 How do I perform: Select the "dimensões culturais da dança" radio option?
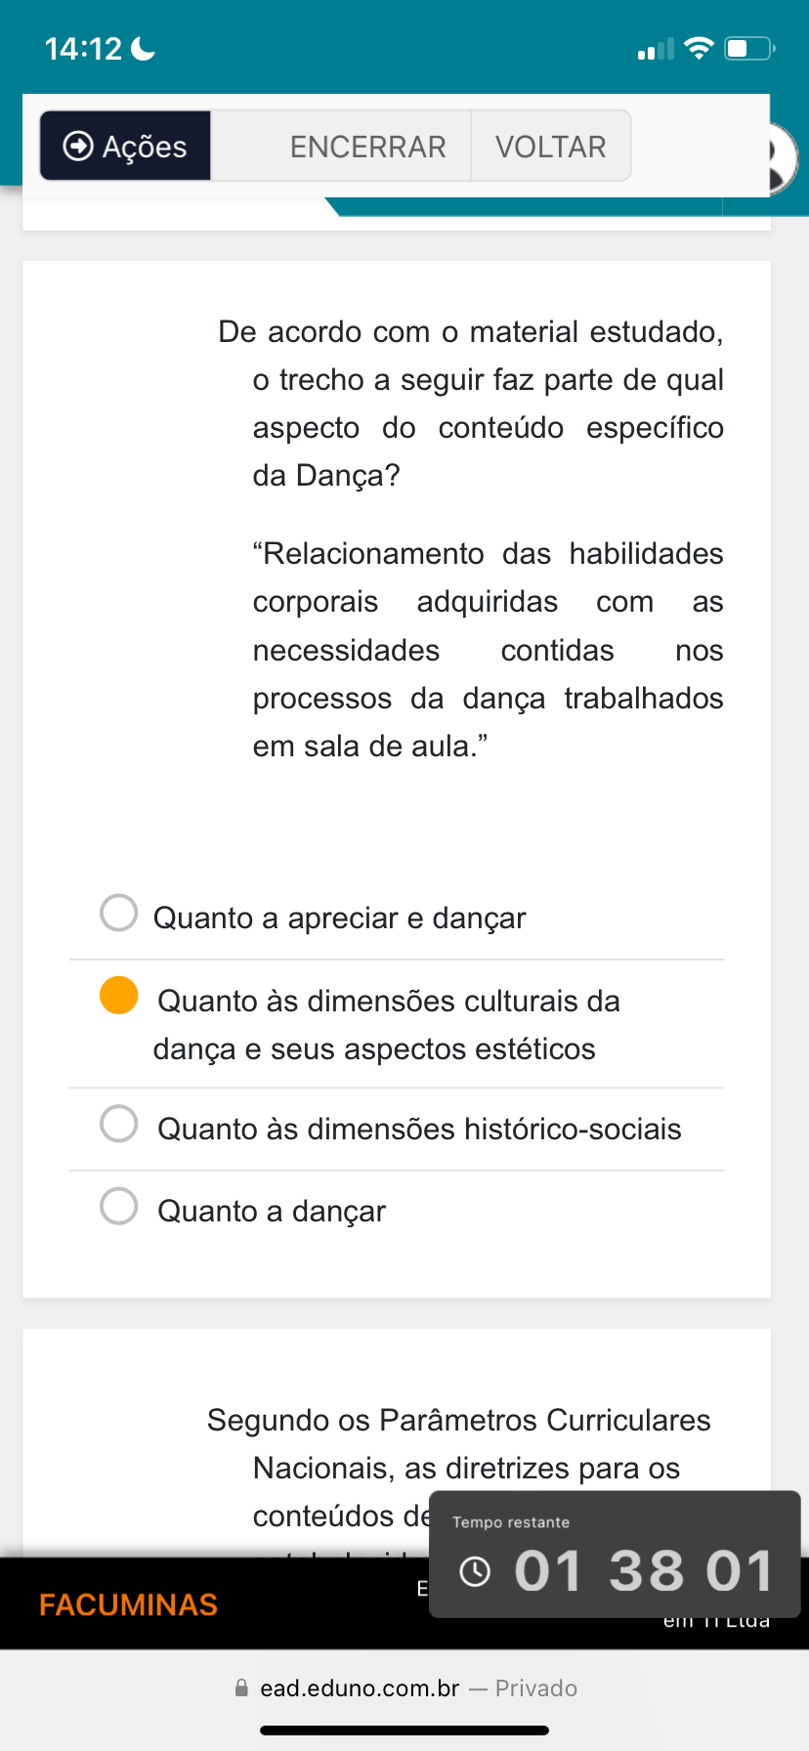(119, 996)
